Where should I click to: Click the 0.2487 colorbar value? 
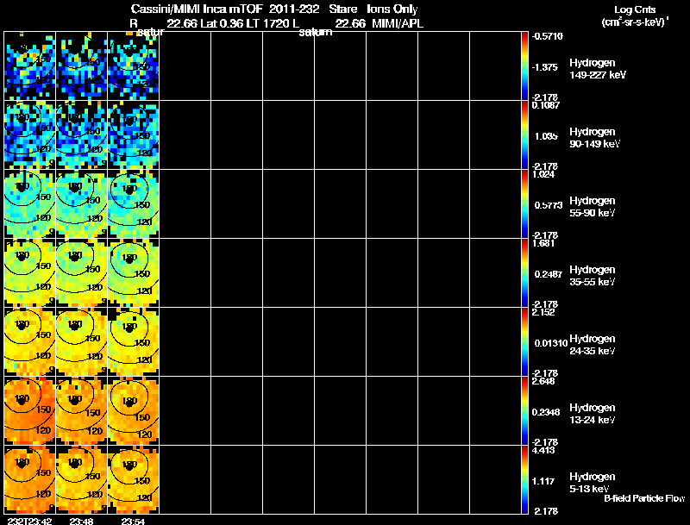coord(549,274)
